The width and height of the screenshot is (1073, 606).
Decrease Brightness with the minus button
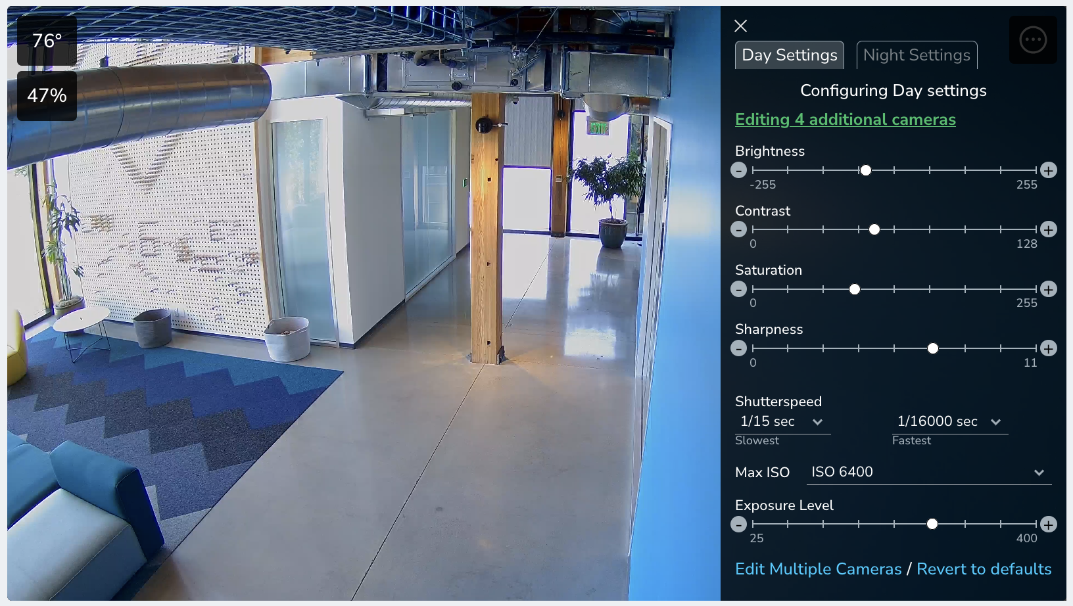pyautogui.click(x=739, y=170)
